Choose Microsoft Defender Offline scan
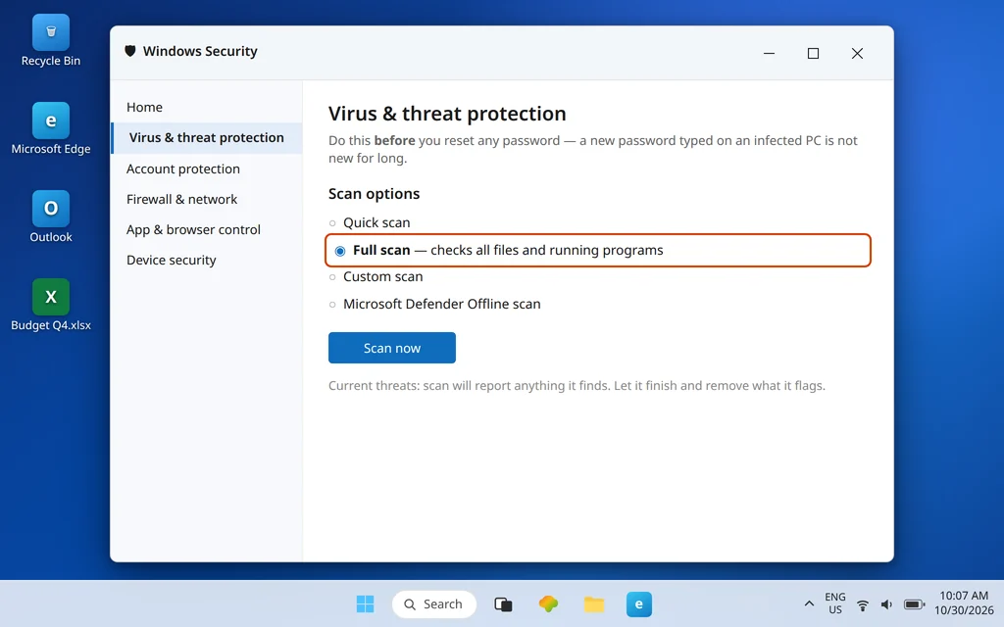This screenshot has height=627, width=1004. 434,304
